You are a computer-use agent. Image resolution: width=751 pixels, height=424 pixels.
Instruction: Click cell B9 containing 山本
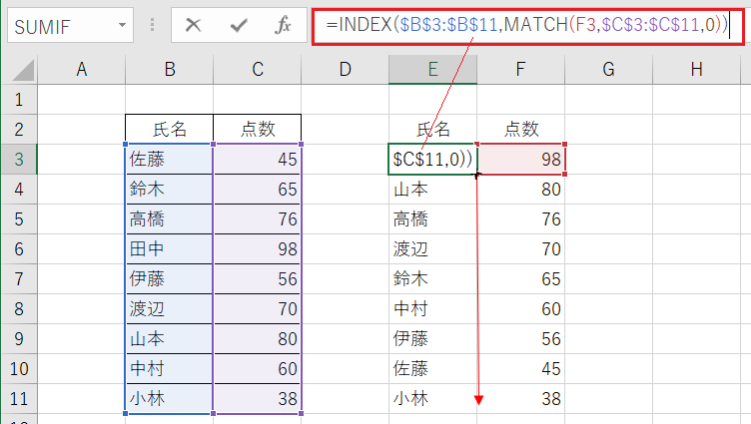pos(170,339)
